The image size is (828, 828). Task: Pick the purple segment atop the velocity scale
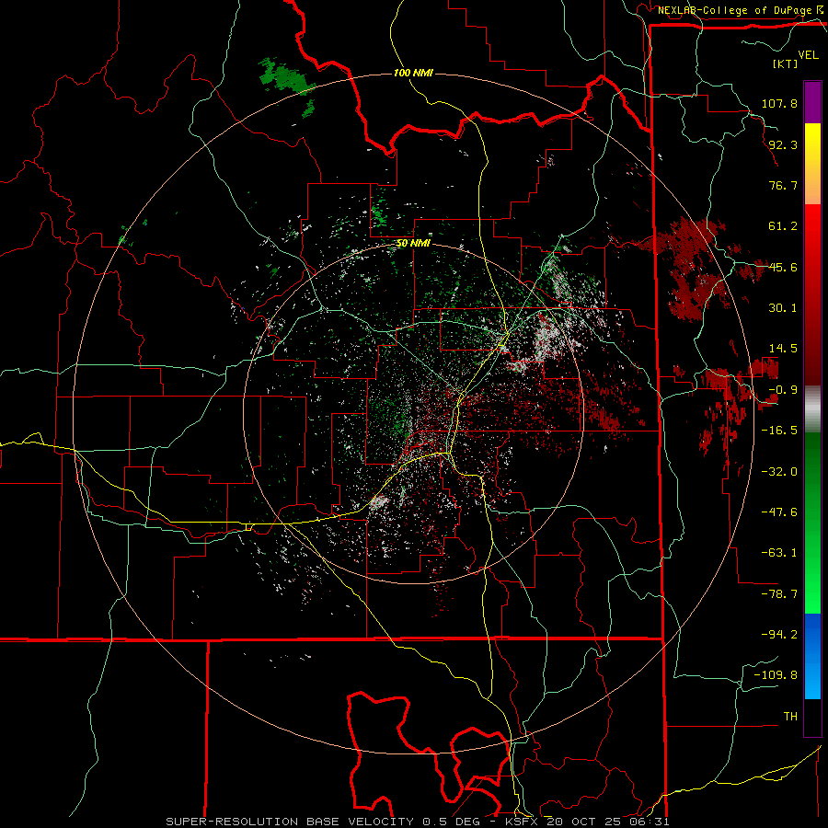(812, 103)
